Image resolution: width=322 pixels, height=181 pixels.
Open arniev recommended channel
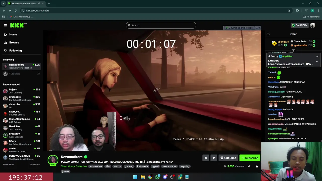(x=21, y=150)
